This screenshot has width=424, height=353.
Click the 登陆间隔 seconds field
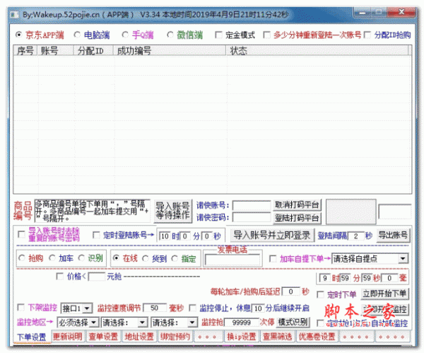point(355,236)
